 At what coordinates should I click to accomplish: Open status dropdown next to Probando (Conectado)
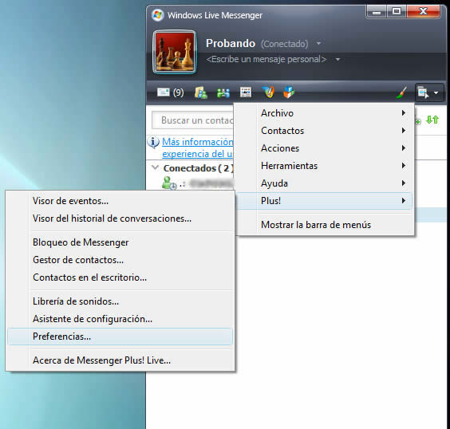tap(318, 44)
